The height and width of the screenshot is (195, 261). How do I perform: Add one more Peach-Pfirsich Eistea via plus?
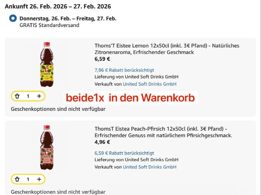point(39,179)
